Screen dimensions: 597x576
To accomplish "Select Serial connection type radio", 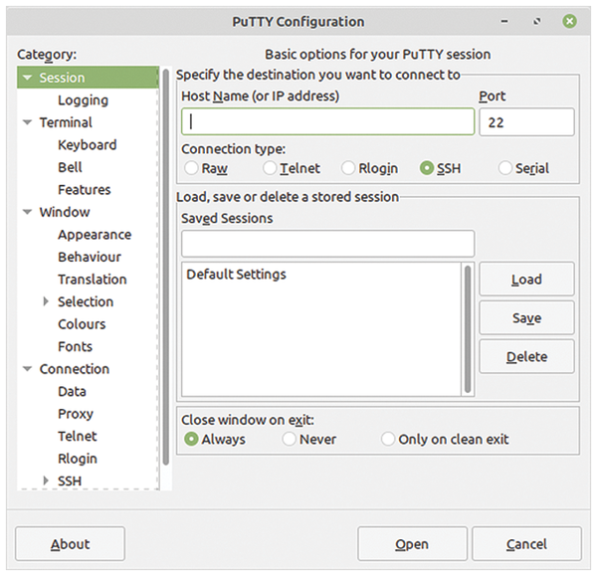I will [504, 168].
